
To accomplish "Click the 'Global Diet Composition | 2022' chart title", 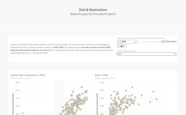I will [28, 75].
